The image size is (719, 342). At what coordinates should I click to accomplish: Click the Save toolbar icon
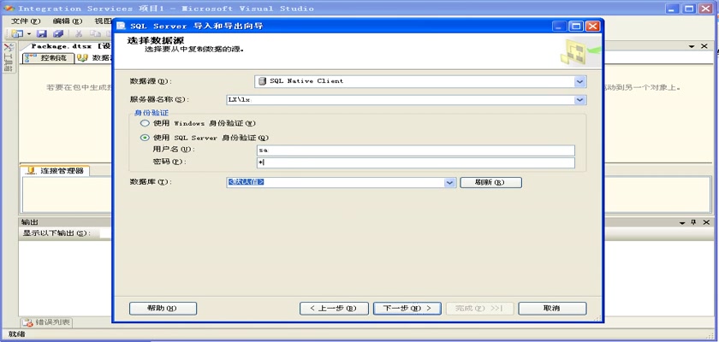(42, 33)
